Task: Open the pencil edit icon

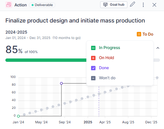Action: point(132,4)
